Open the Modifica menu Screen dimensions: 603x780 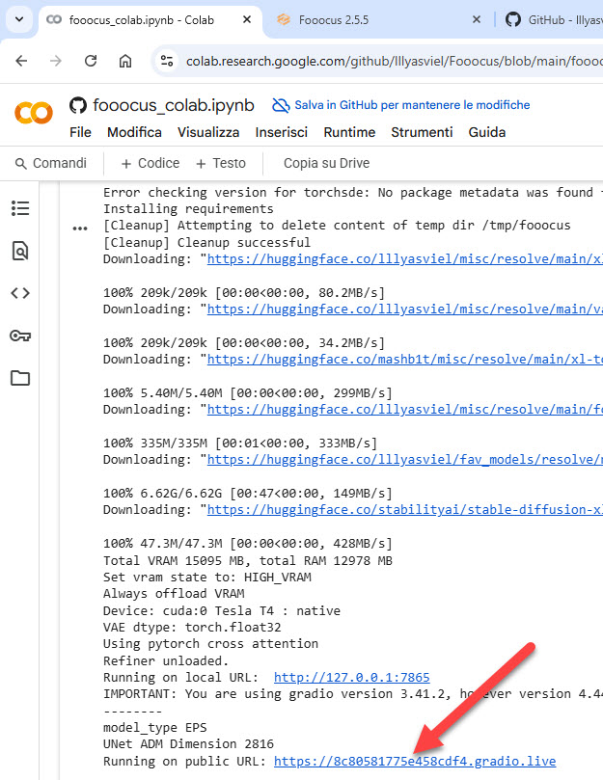(134, 132)
